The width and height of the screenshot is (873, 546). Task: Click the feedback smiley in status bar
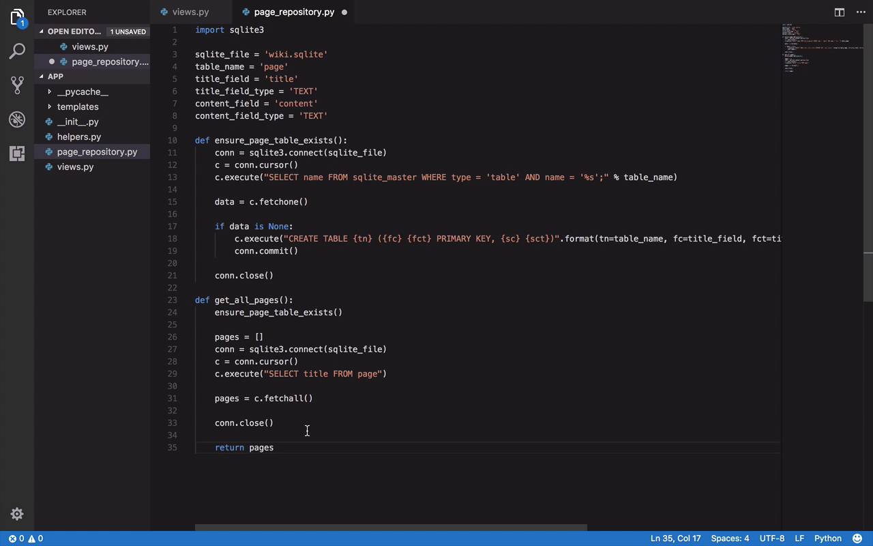857,538
